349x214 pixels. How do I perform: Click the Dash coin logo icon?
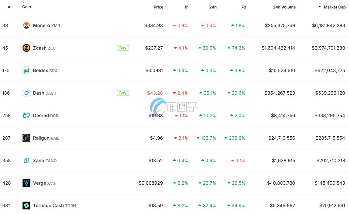click(26, 93)
